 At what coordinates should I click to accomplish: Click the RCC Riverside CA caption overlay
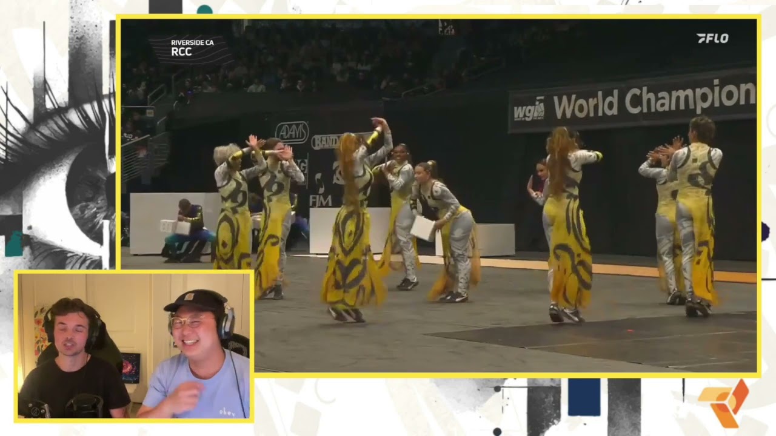point(192,48)
